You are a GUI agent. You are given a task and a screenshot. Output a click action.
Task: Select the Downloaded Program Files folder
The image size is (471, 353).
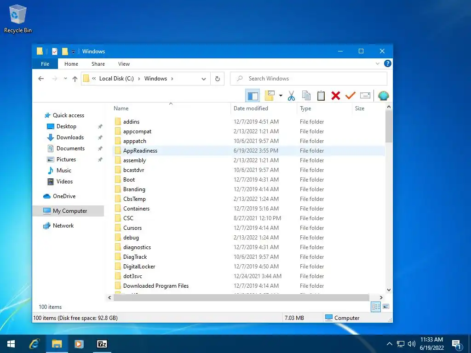tap(156, 286)
